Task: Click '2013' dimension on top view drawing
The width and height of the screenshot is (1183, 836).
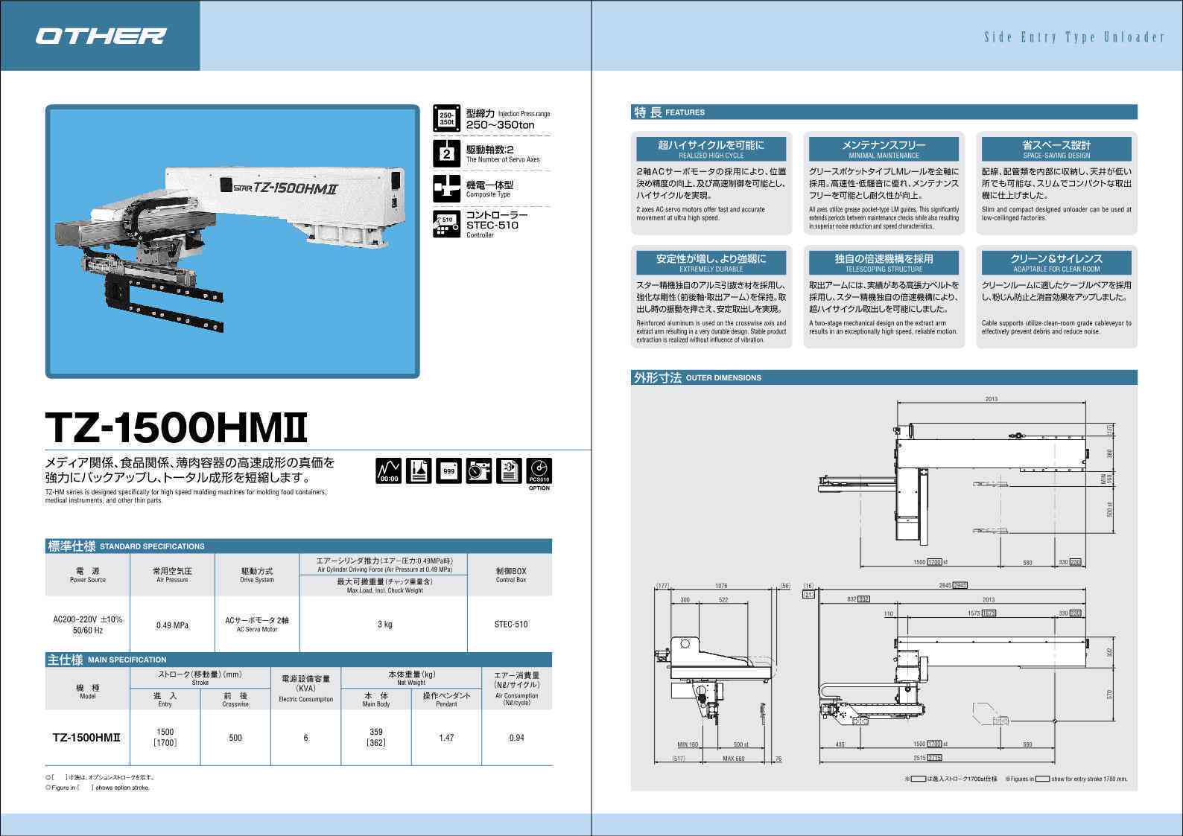Action: (x=991, y=399)
